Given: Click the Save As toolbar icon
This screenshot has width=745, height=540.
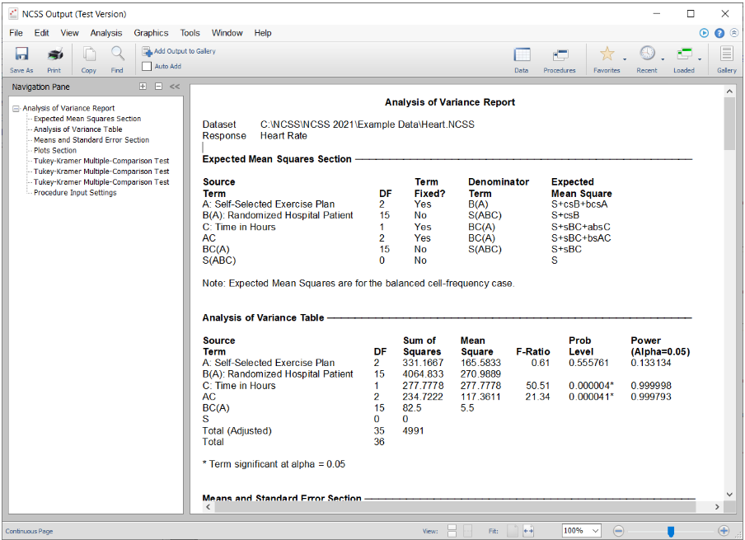Looking at the screenshot, I should (21, 55).
